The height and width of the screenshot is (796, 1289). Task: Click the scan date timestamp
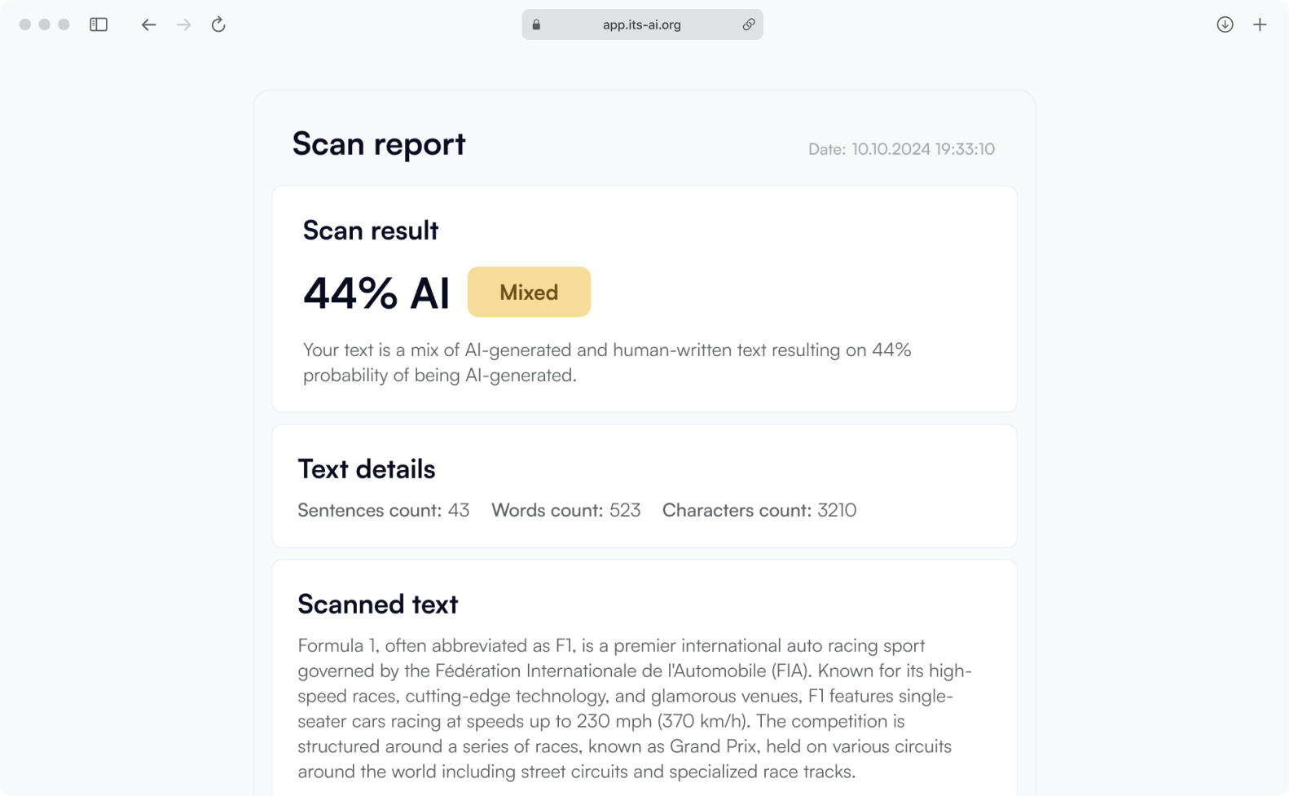pyautogui.click(x=901, y=149)
